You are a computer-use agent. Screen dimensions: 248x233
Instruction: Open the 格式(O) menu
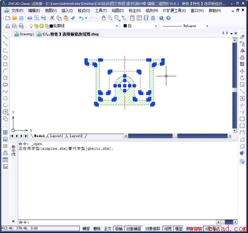click(x=84, y=11)
